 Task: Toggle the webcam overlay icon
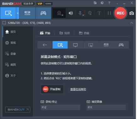60,13
